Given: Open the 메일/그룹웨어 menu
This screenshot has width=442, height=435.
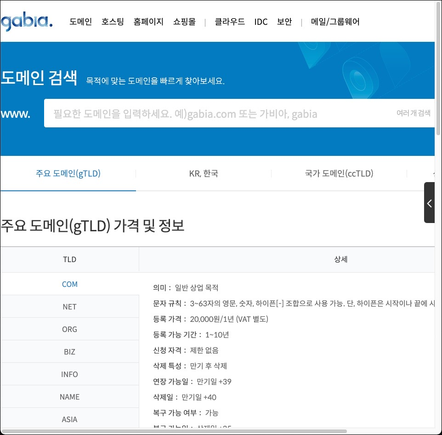Looking at the screenshot, I should tap(335, 22).
